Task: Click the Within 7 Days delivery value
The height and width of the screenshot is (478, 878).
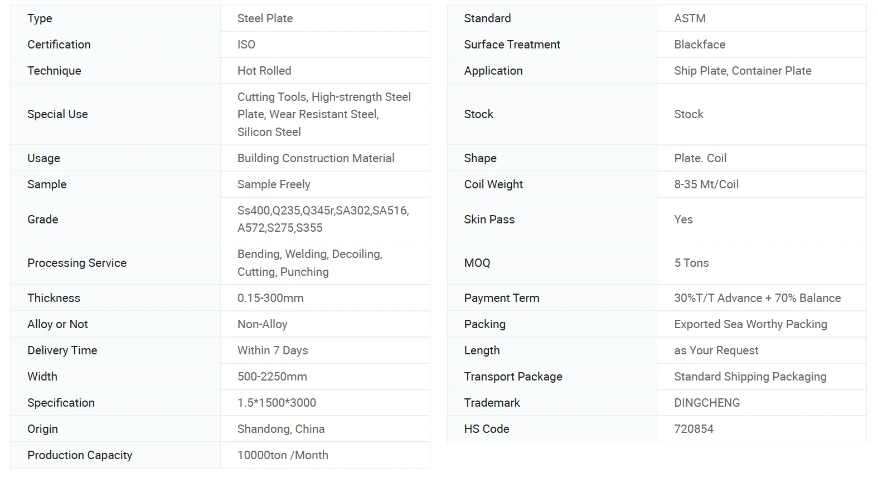Action: 273,350
